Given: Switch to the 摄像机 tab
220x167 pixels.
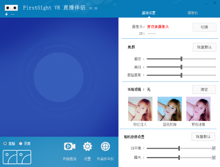Looking at the screenshot, I should tap(192, 13).
